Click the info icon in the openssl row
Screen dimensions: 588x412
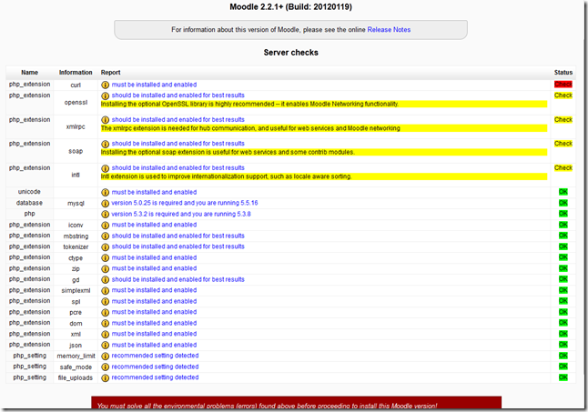[105, 95]
